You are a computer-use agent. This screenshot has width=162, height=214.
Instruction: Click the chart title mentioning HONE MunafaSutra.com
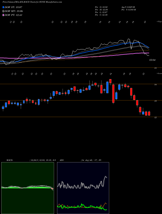(x=32, y=2)
